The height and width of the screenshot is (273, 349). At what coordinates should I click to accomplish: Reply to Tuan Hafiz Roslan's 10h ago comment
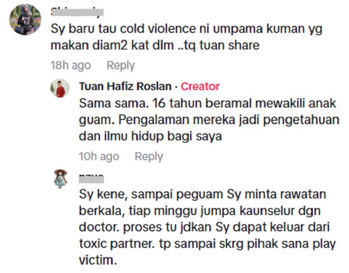pos(149,157)
